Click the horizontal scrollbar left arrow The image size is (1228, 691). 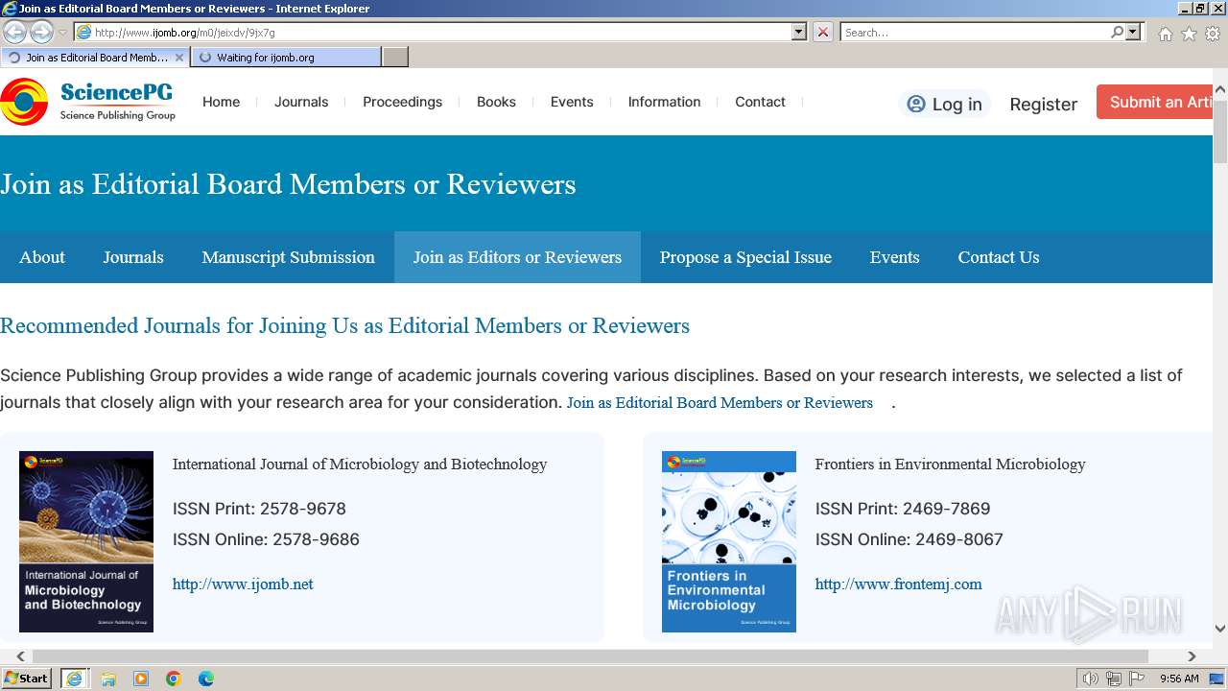(21, 656)
